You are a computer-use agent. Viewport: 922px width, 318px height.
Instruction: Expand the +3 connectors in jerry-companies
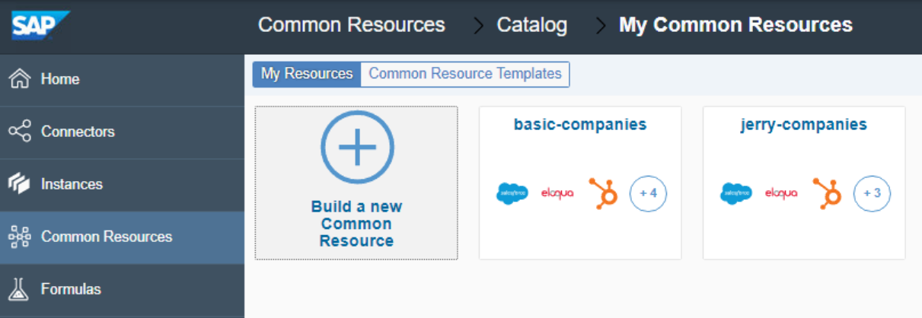tap(872, 193)
